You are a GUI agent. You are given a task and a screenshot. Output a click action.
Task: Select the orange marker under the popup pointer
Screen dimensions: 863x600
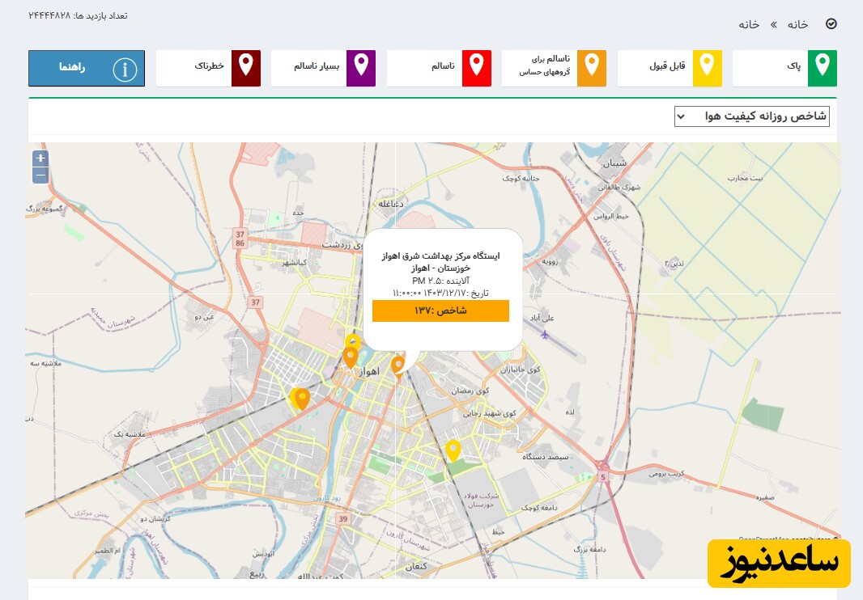pyautogui.click(x=398, y=365)
